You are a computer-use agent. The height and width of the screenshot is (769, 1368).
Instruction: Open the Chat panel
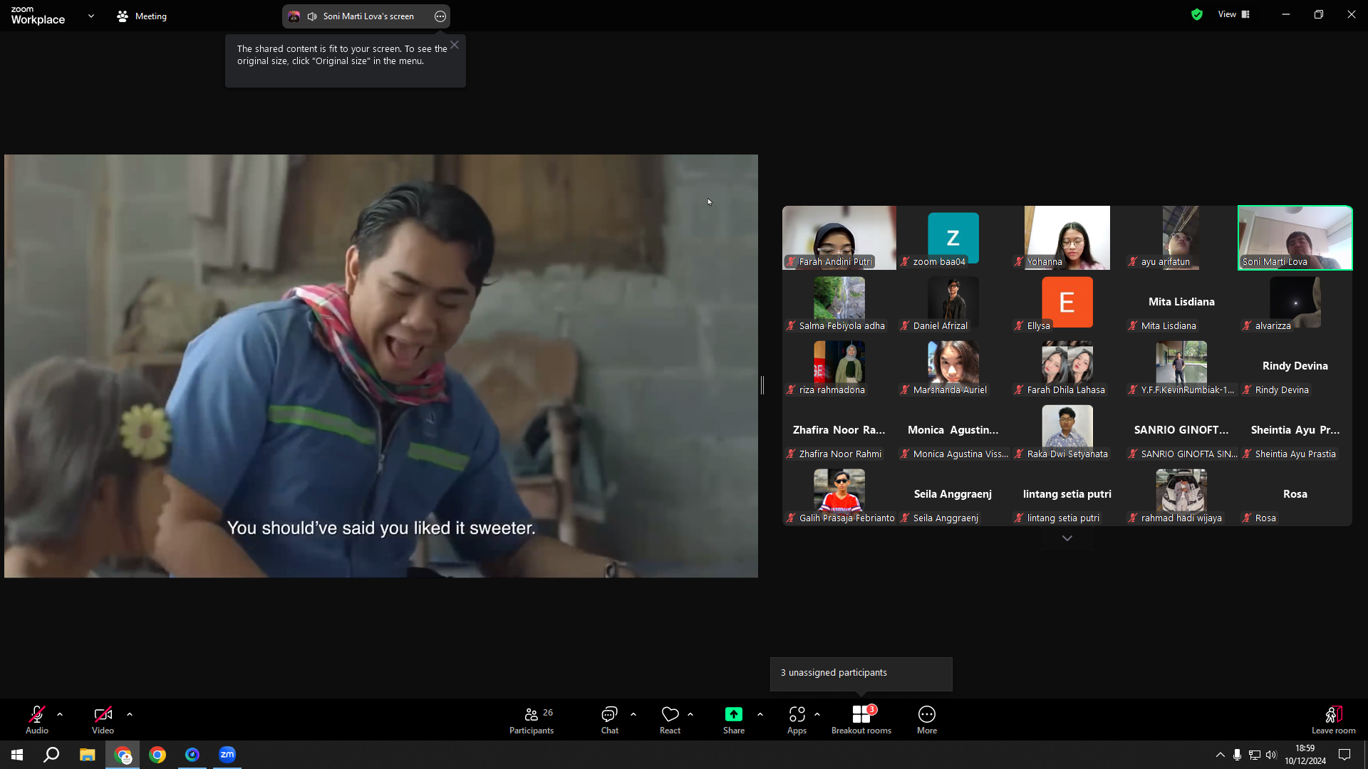point(610,719)
